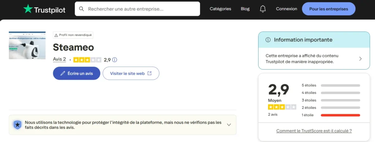Click the shield star icon in notice
The image size is (375, 142).
point(18,125)
